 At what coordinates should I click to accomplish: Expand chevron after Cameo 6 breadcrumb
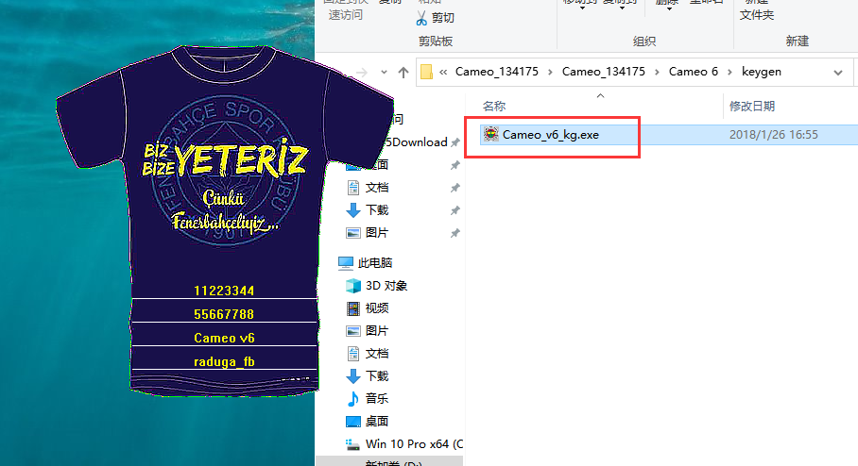[x=729, y=72]
